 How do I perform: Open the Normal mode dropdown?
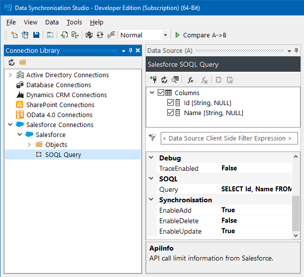[x=165, y=35]
